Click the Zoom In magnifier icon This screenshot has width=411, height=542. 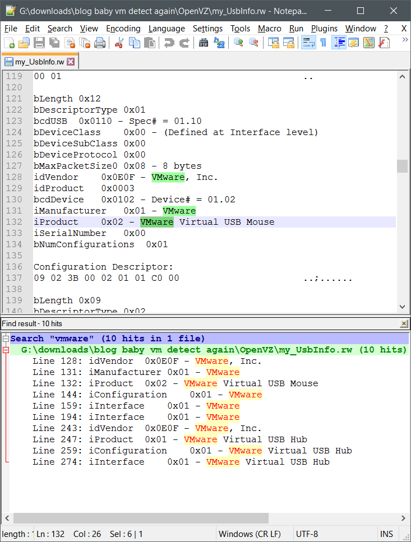point(238,43)
